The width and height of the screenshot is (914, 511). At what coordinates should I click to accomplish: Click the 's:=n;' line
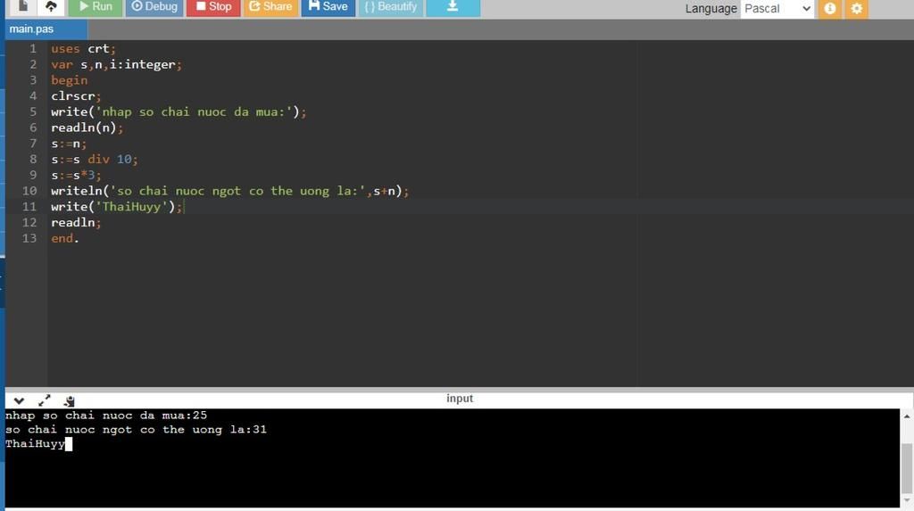69,143
